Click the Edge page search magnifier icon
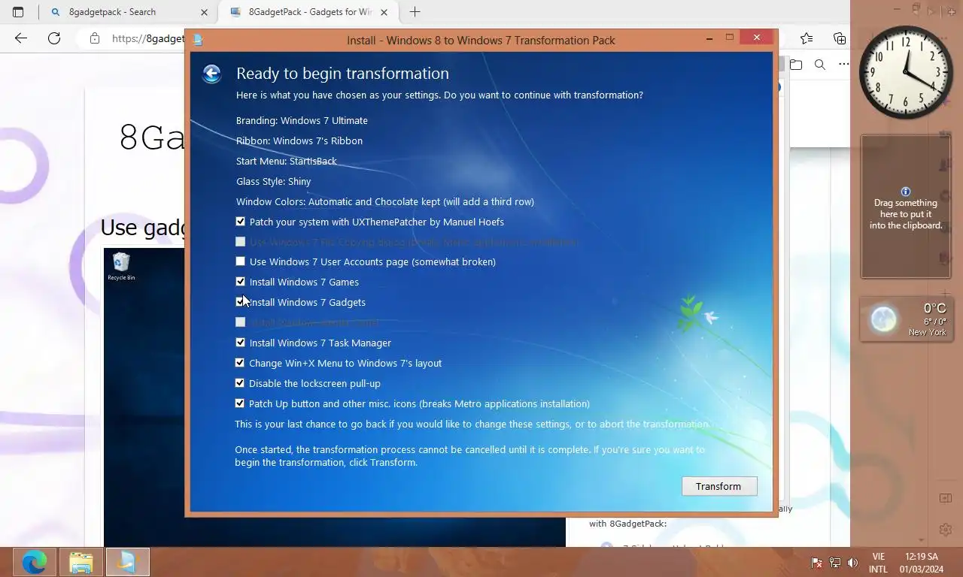Viewport: 963px width, 577px height. click(x=820, y=65)
